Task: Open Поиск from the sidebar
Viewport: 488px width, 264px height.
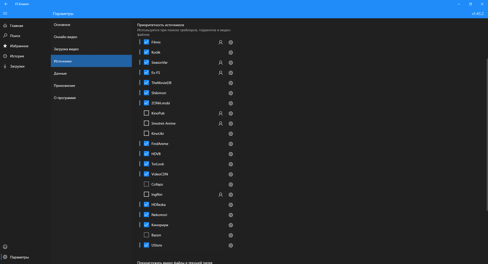Action: point(25,36)
